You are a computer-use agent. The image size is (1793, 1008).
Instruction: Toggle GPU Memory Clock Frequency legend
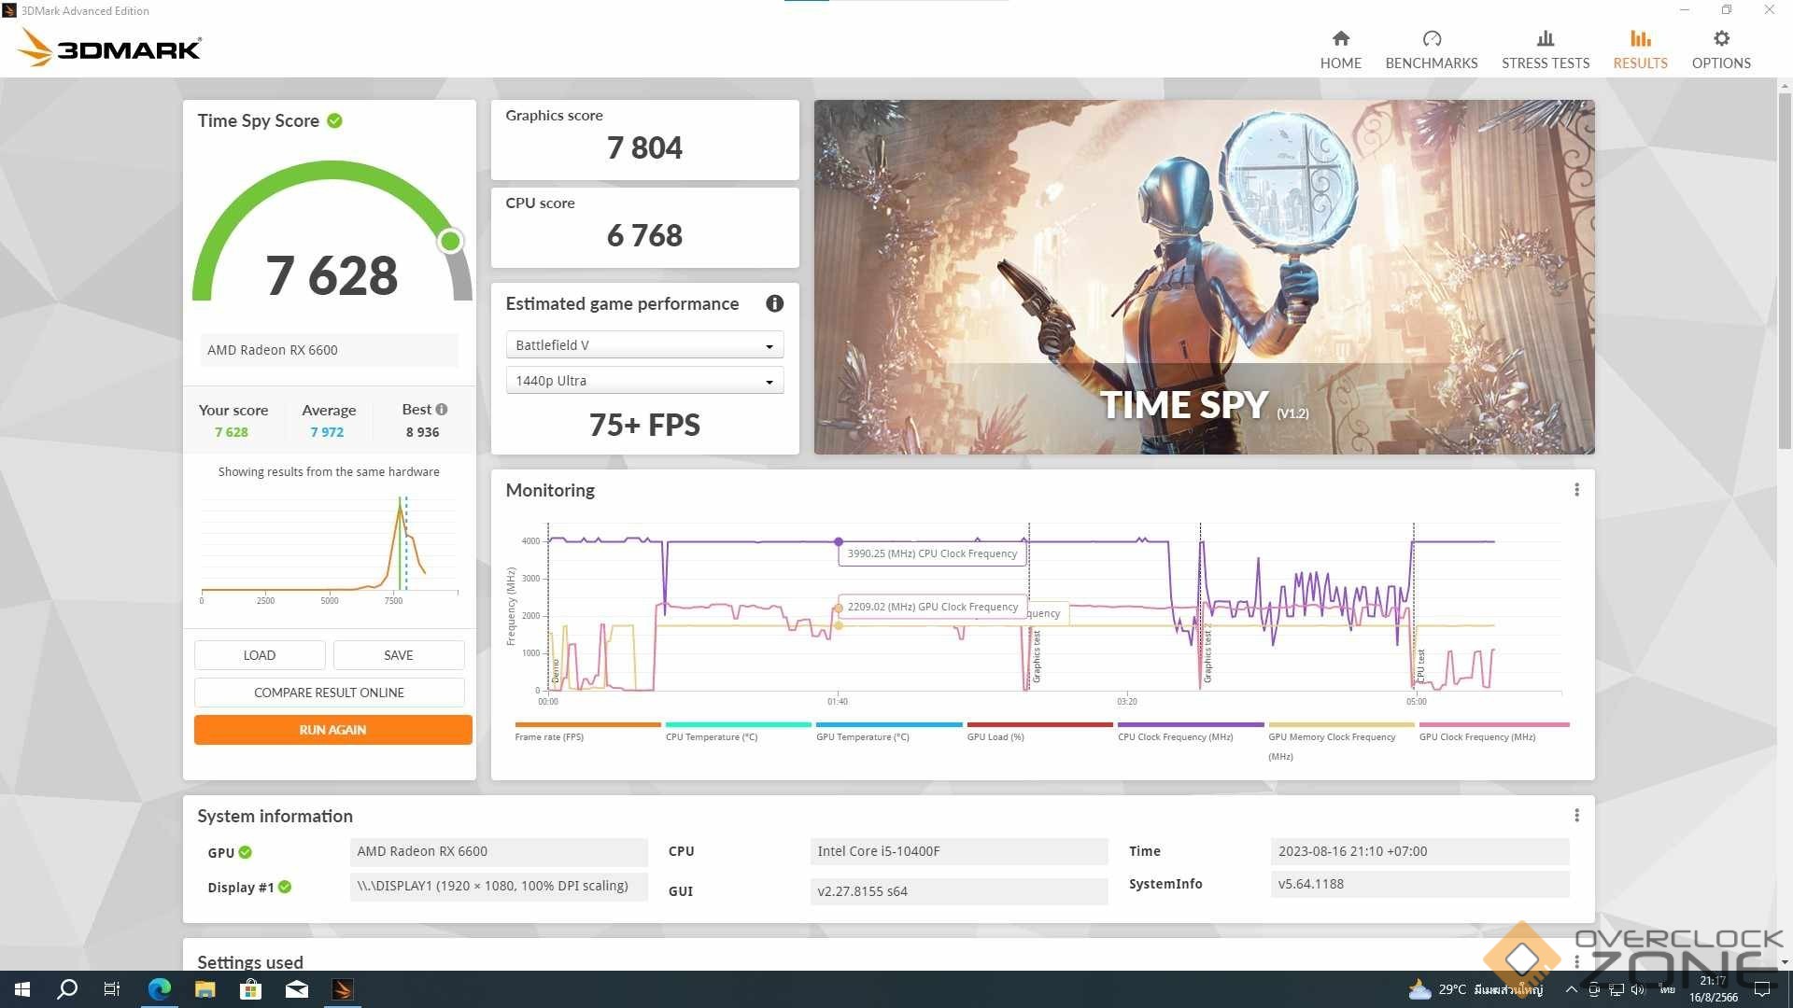click(x=1341, y=741)
